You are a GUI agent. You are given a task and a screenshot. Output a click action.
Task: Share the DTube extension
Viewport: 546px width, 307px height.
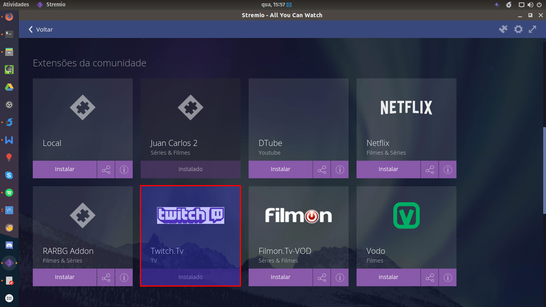point(322,169)
